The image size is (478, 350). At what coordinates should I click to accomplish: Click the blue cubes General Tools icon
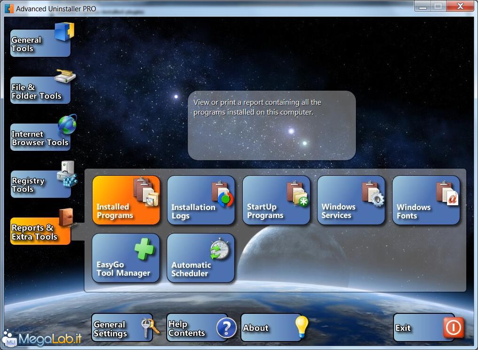point(64,31)
